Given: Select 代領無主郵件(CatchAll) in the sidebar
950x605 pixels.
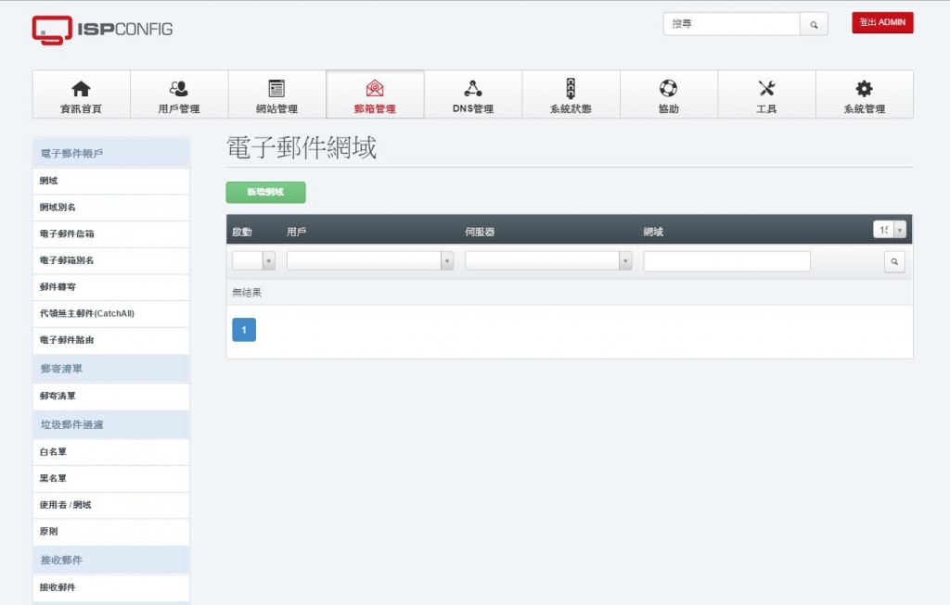Looking at the screenshot, I should click(x=111, y=314).
